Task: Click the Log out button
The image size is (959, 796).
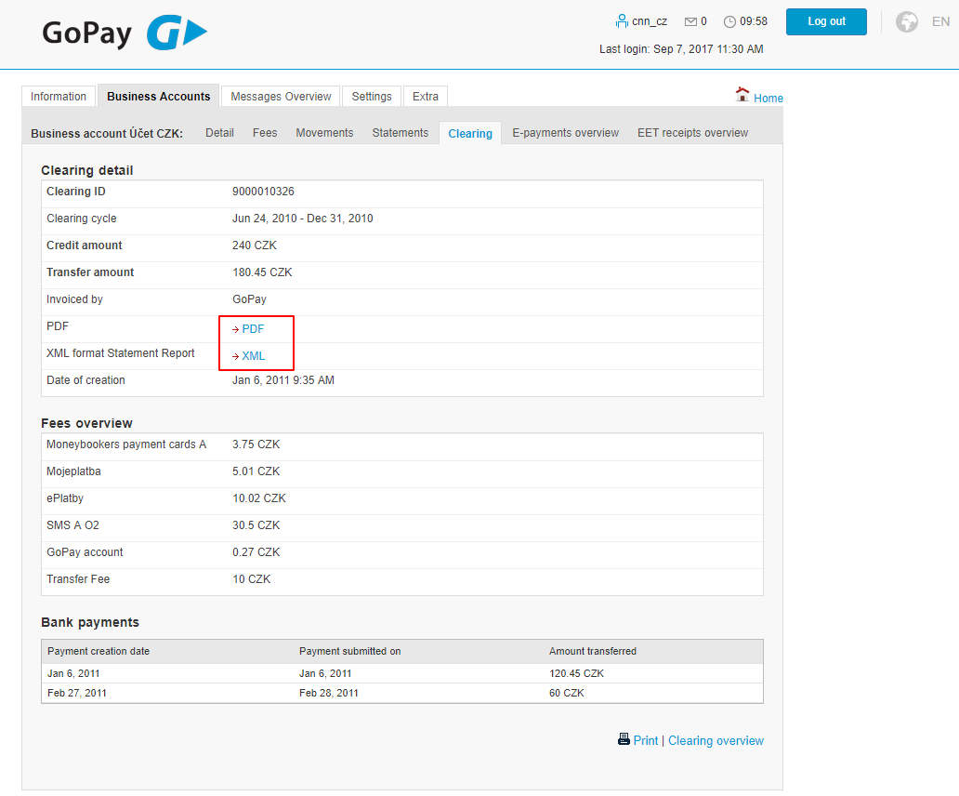Action: (x=826, y=21)
